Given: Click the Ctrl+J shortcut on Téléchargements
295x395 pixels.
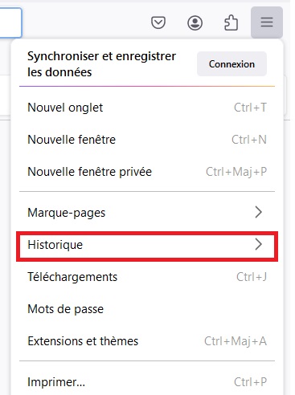Looking at the screenshot, I should tap(252, 277).
